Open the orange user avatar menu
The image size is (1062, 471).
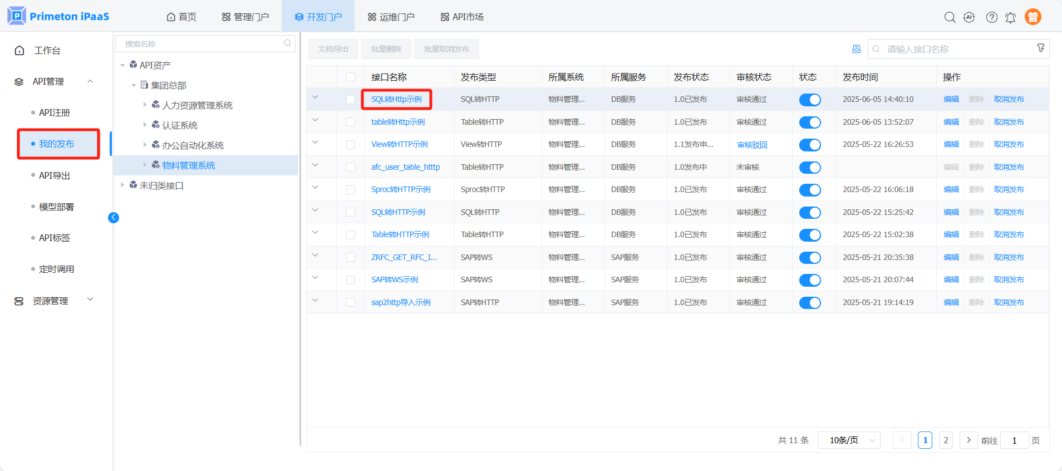coord(1033,17)
